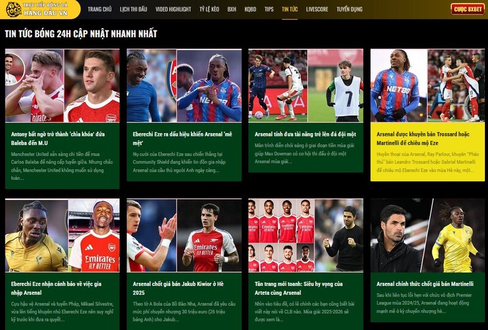Open the Tuyển Dụng link
Viewport: 488px width, 330px height.
click(349, 9)
